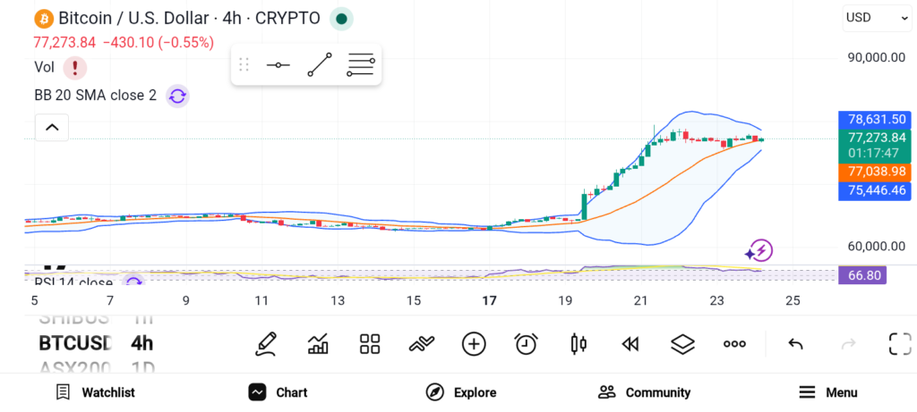Click the Vol indicator label
Image resolution: width=917 pixels, height=412 pixels.
point(45,67)
